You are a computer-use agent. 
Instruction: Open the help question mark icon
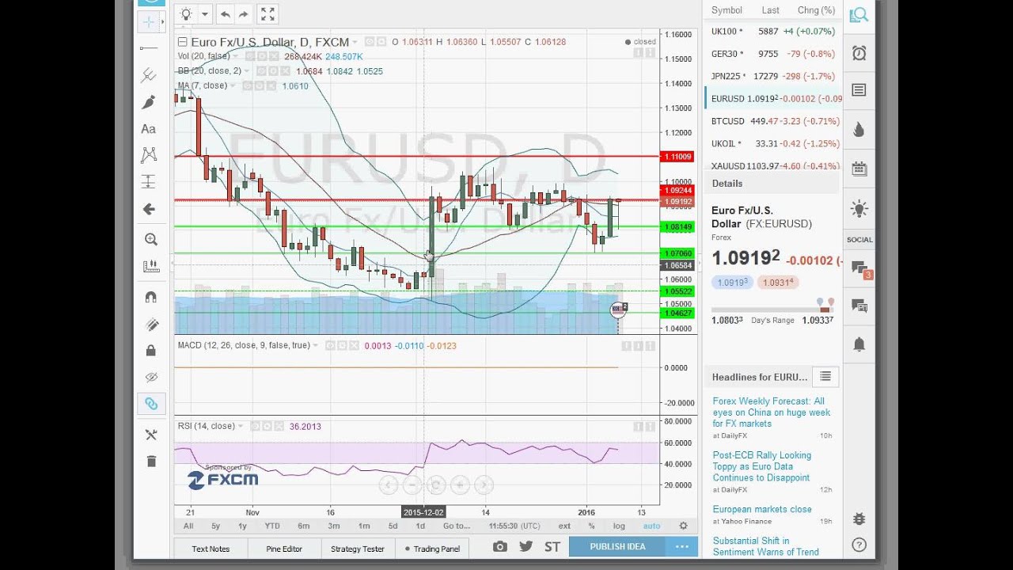click(x=859, y=545)
